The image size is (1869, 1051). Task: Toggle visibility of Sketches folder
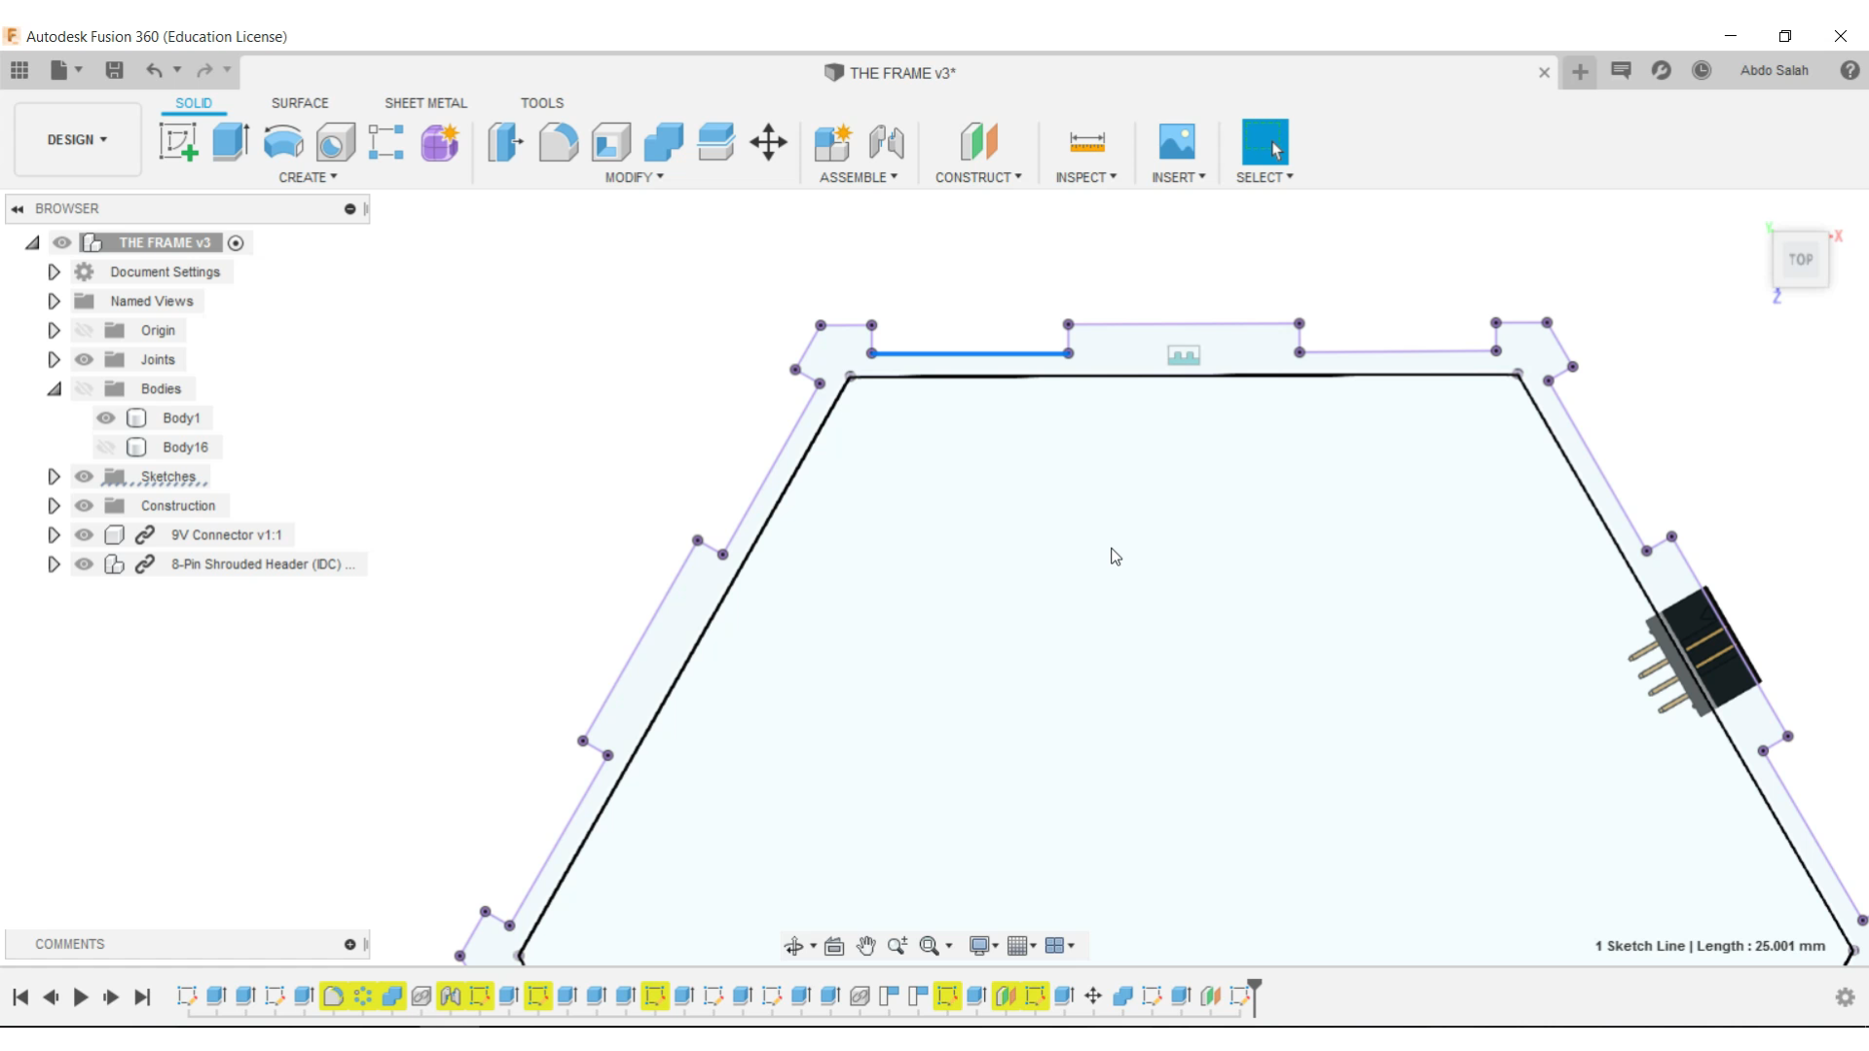click(x=84, y=476)
